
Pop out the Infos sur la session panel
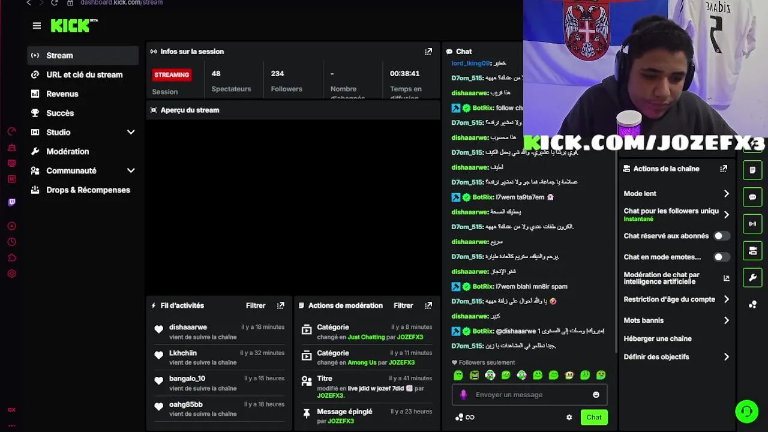[x=428, y=52]
